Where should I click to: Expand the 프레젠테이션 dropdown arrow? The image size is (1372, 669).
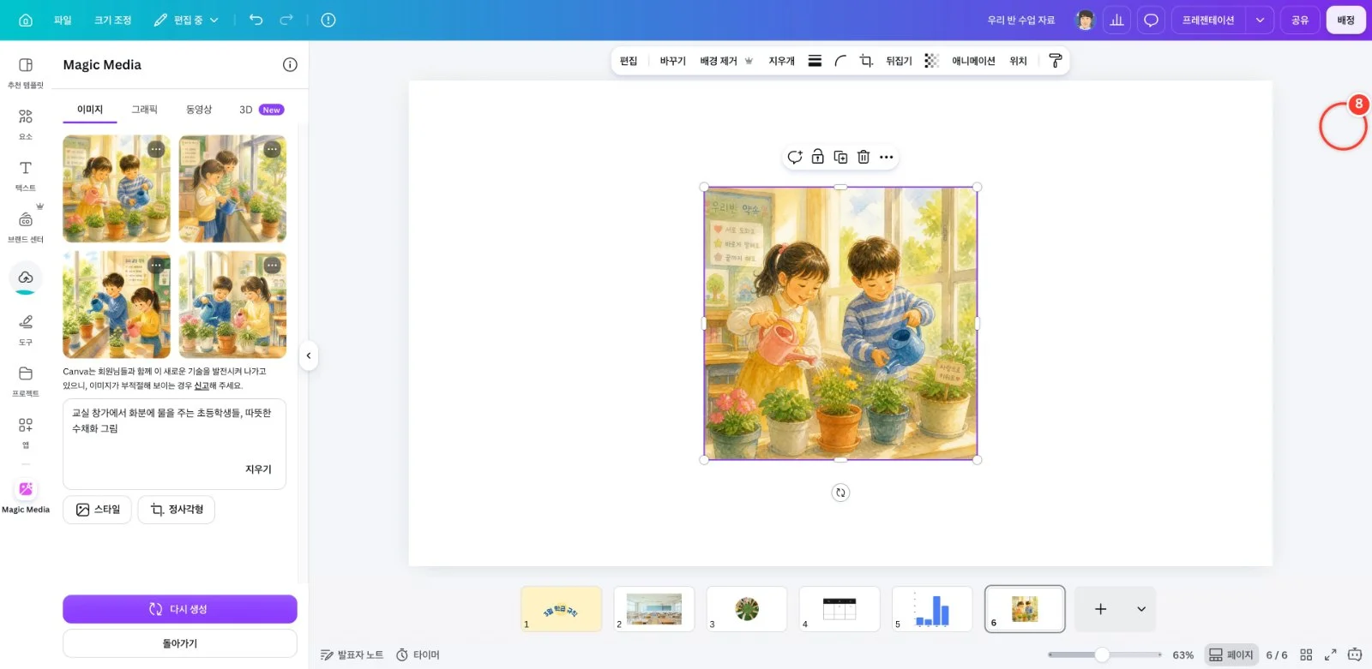1260,20
